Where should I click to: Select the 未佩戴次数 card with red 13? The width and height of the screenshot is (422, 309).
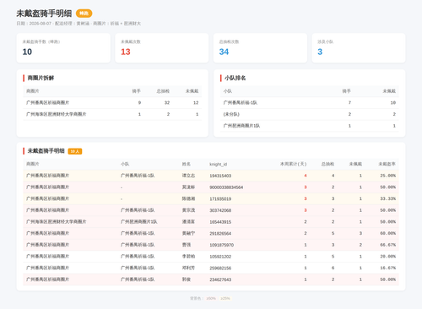[162, 48]
